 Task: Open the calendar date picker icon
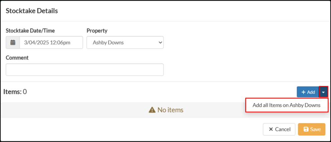(x=13, y=42)
